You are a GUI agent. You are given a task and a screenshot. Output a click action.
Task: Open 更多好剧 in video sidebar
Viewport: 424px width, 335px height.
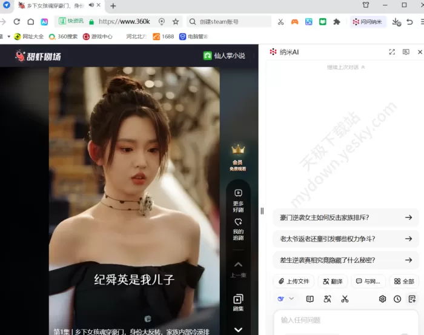pos(238,201)
